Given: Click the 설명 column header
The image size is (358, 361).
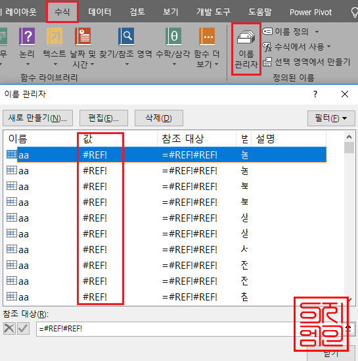Looking at the screenshot, I should (289, 139).
